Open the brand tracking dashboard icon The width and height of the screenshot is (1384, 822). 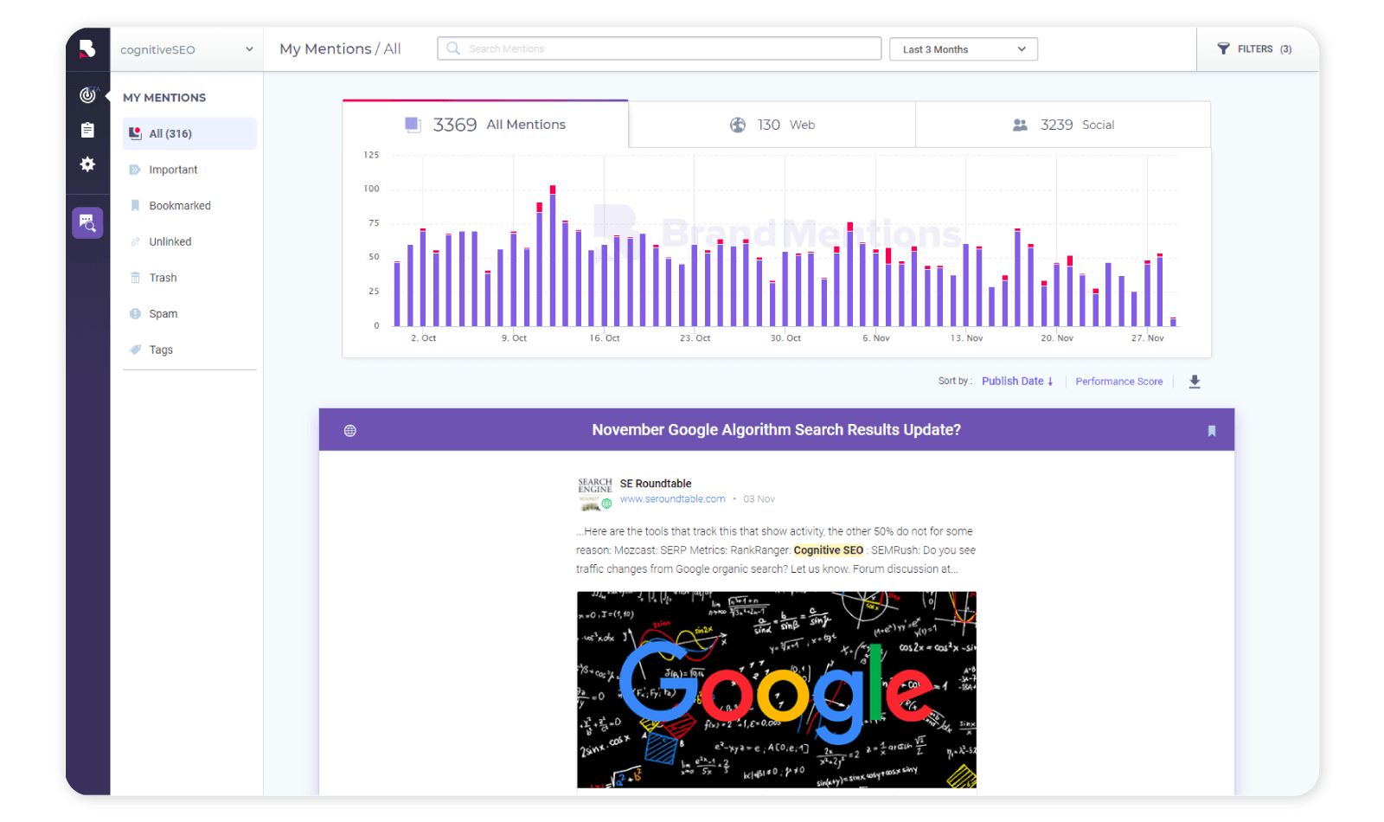pos(87,95)
